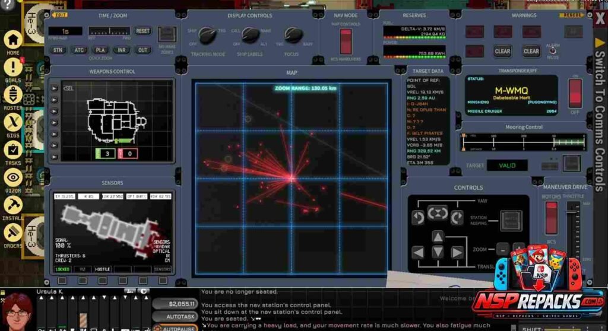The width and height of the screenshot is (608, 331).
Task: Click the OUT quick zoom button
Action: point(142,50)
